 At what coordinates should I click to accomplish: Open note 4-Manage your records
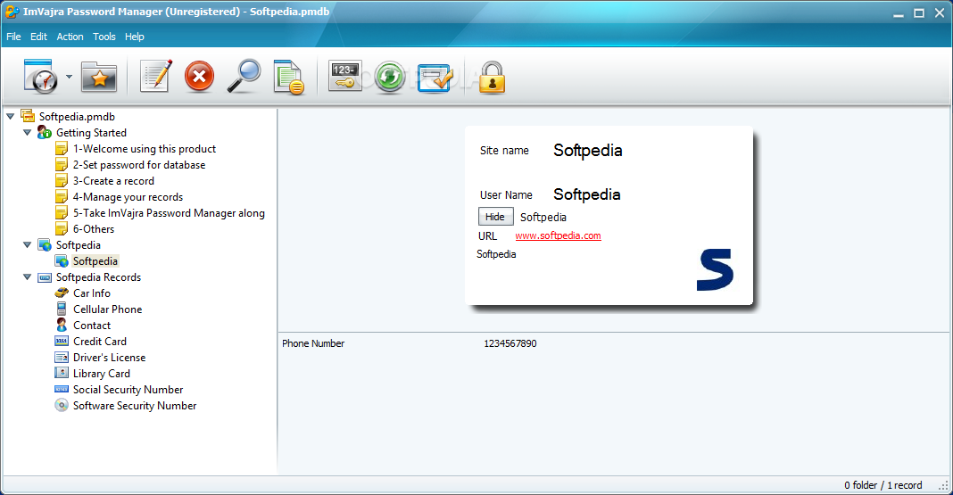coord(128,197)
